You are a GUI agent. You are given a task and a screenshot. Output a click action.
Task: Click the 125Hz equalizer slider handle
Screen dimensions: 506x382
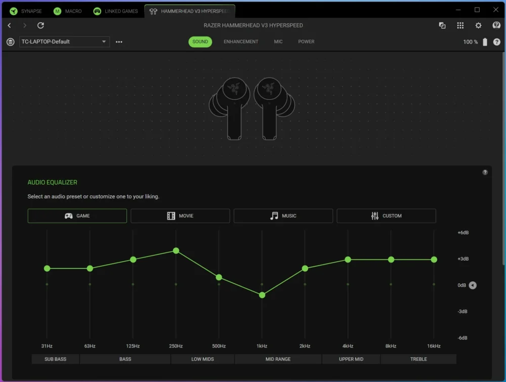coord(133,260)
